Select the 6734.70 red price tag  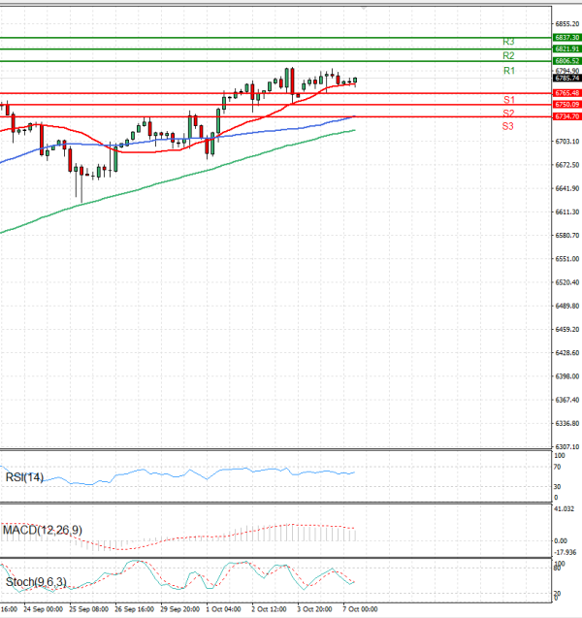[566, 116]
